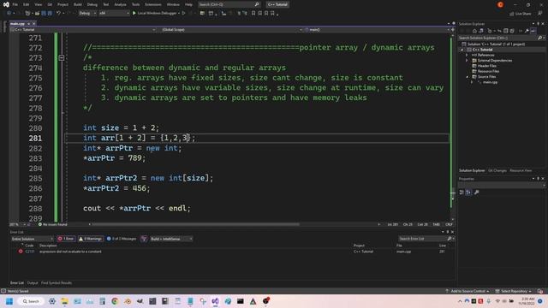Collapse the Source Files folder
The image size is (548, 308).
point(467,77)
